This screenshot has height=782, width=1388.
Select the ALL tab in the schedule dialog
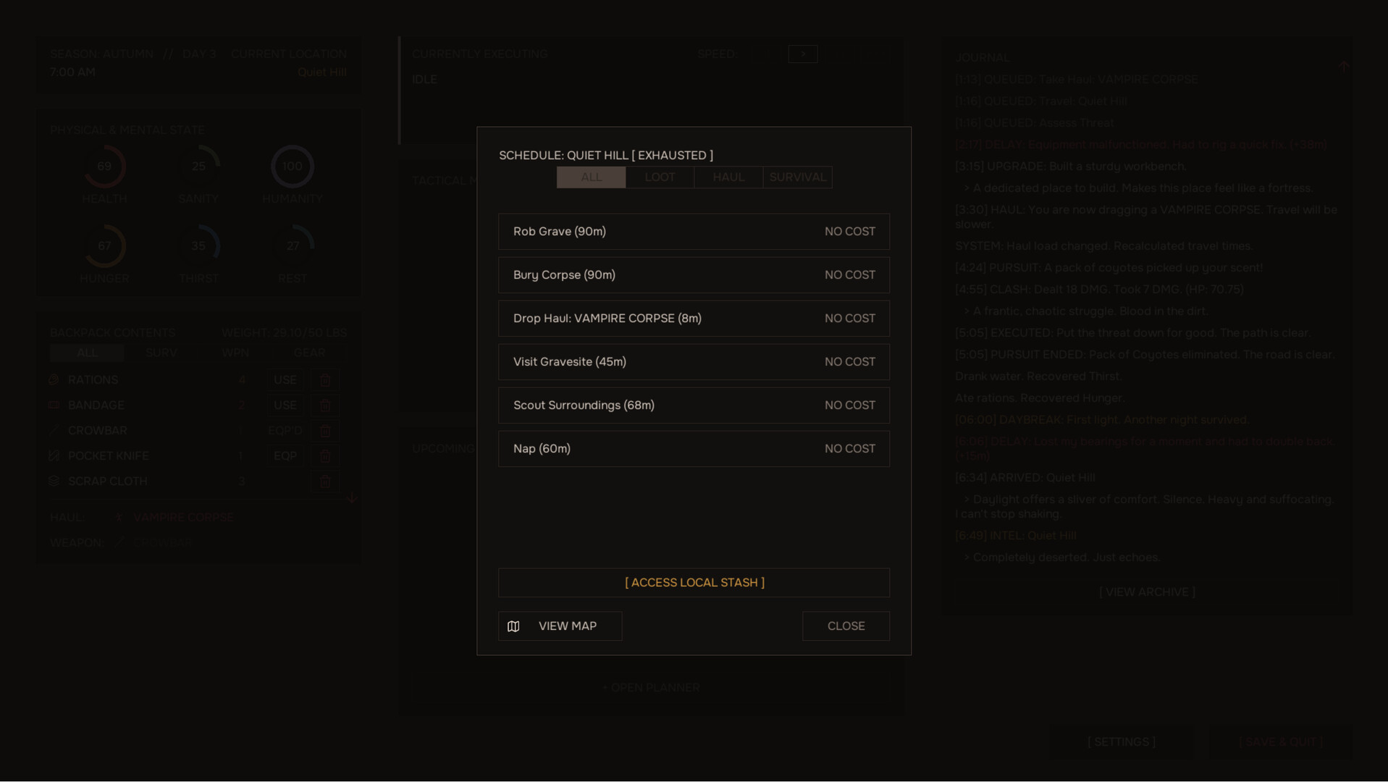591,177
